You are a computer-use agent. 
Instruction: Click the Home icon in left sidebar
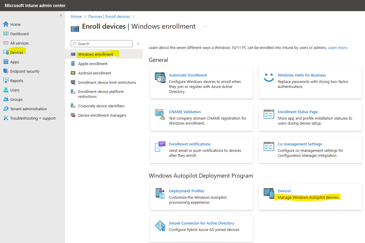pos(6,24)
